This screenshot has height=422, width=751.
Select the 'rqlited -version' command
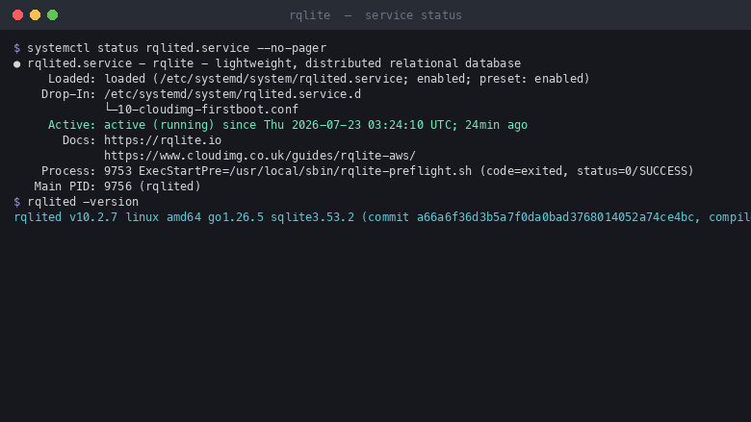tap(83, 202)
